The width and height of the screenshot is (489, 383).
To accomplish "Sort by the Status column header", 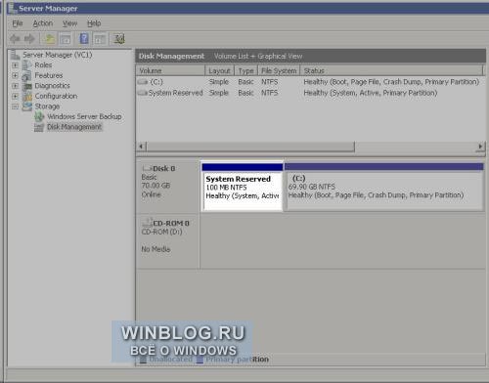I will click(x=391, y=70).
